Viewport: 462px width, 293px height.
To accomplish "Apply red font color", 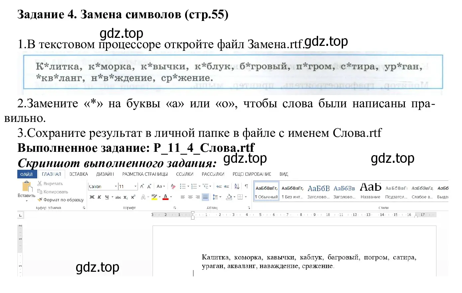I will [166, 197].
